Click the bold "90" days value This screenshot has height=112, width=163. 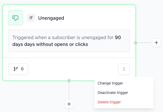pos(118,38)
